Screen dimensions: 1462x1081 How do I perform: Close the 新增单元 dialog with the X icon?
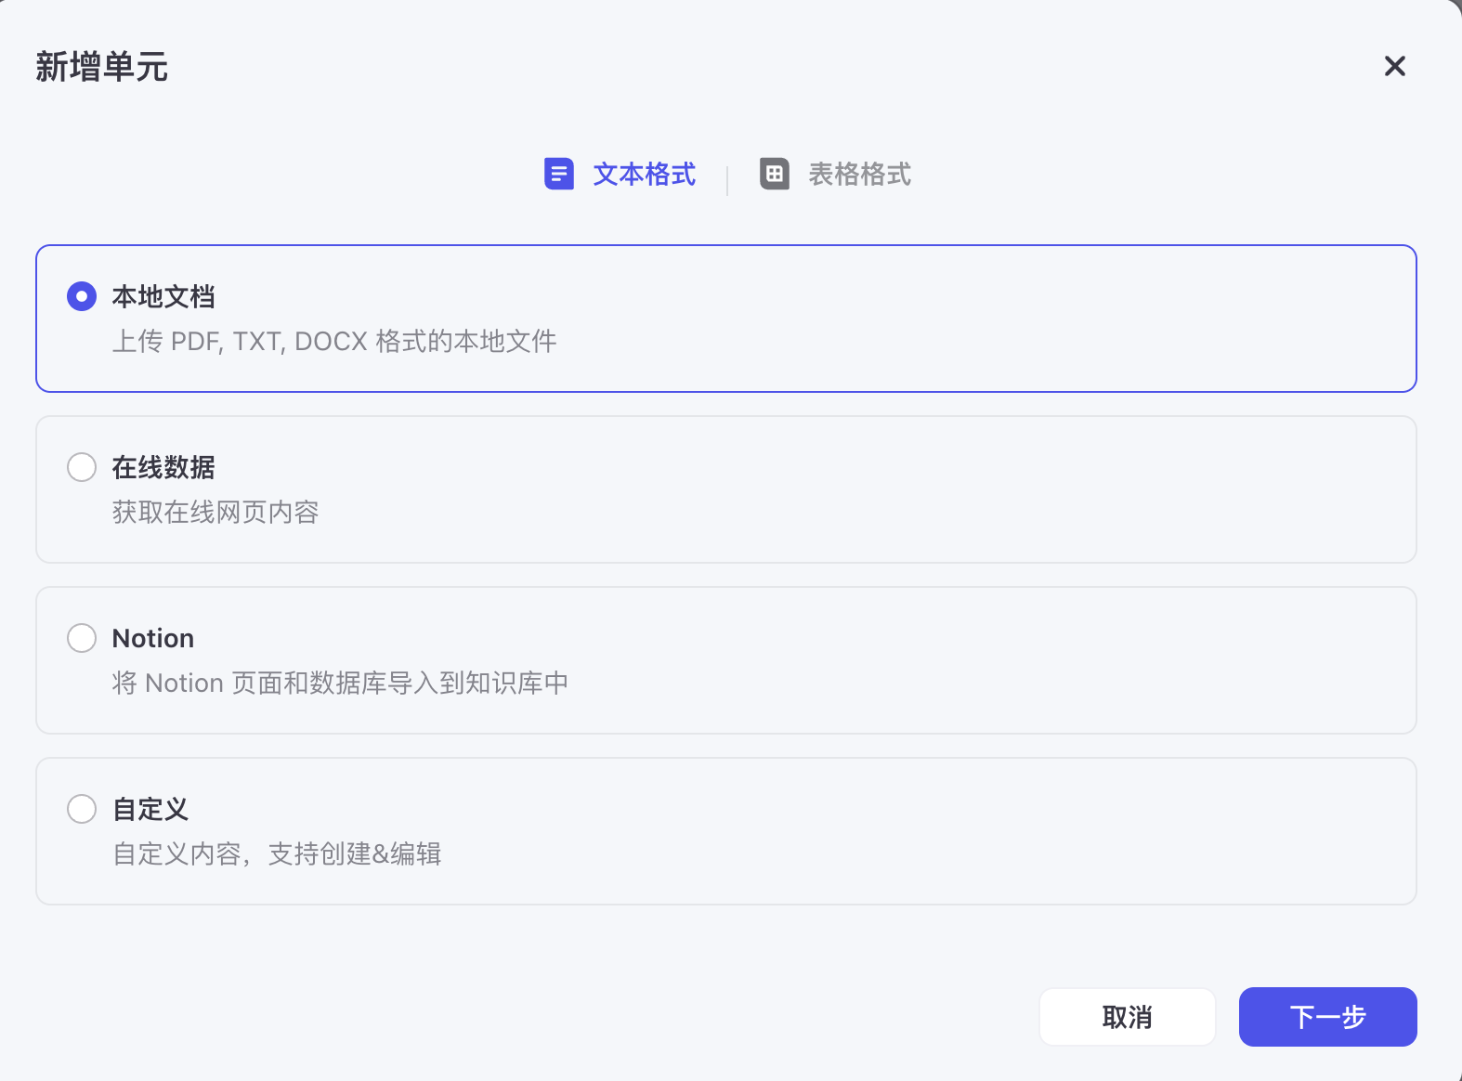tap(1394, 66)
